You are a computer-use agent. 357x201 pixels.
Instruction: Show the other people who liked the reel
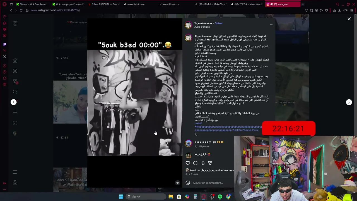227,170
